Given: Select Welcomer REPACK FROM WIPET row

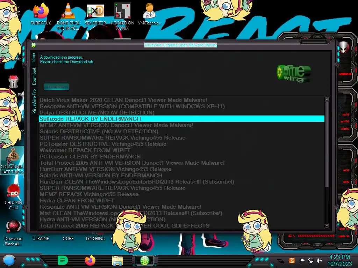Looking at the screenshot, I should click(181, 150).
